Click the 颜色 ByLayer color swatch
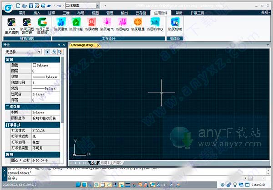 (34, 65)
